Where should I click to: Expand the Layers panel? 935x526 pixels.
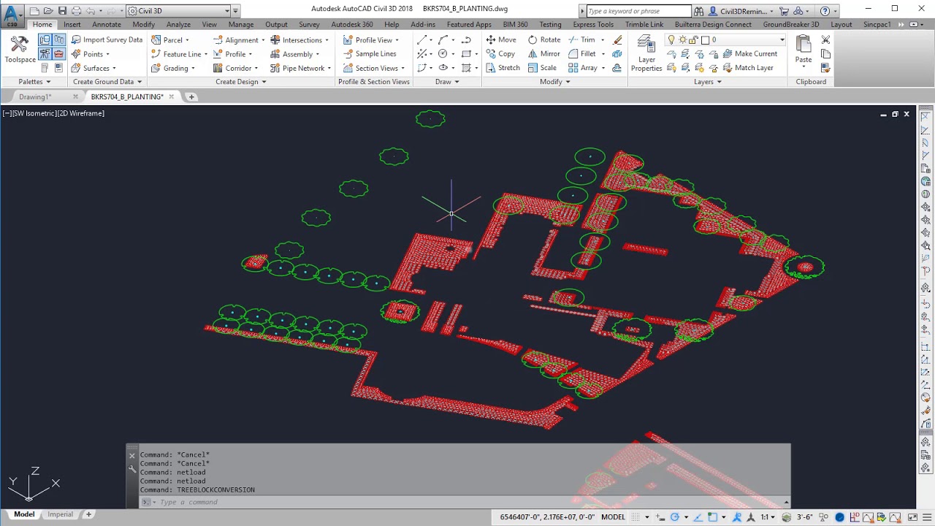coord(708,82)
